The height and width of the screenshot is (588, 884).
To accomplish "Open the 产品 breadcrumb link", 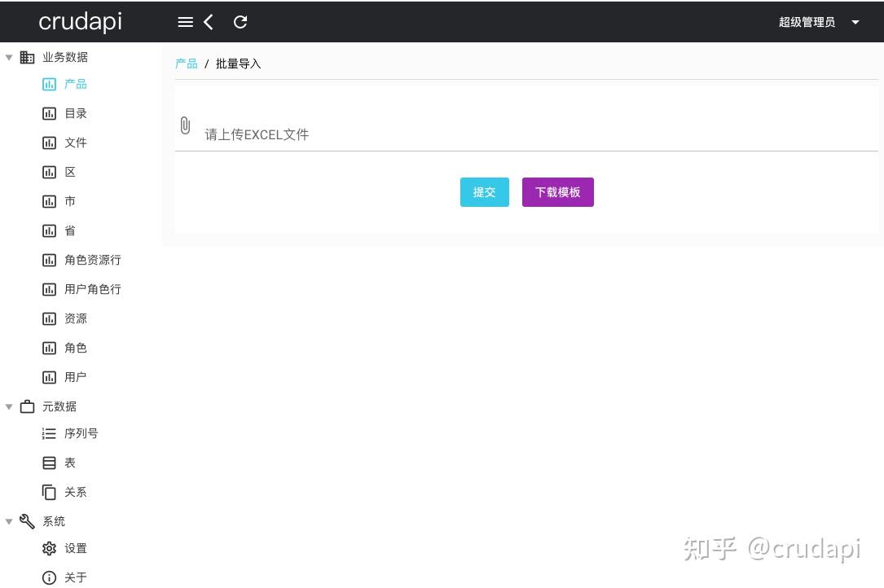I will click(x=186, y=63).
